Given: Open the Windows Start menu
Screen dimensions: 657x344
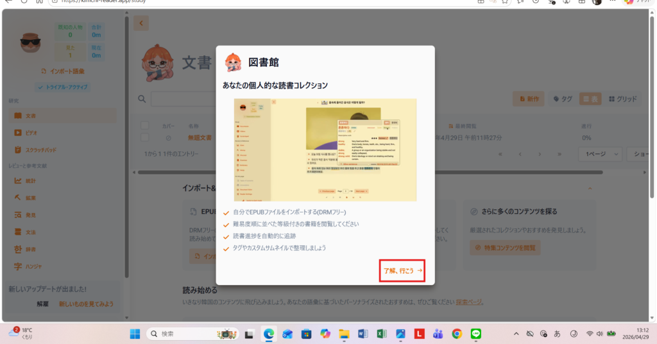Looking at the screenshot, I should (135, 334).
